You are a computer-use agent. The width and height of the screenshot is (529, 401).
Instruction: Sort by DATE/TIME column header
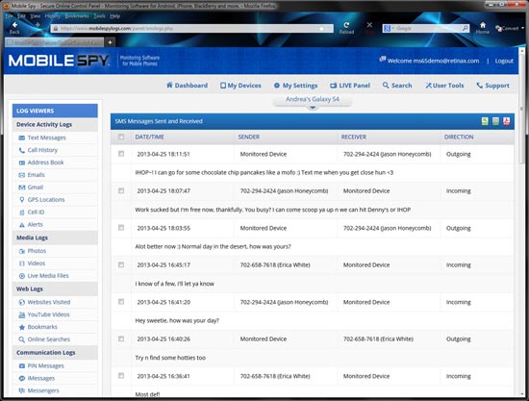[149, 137]
